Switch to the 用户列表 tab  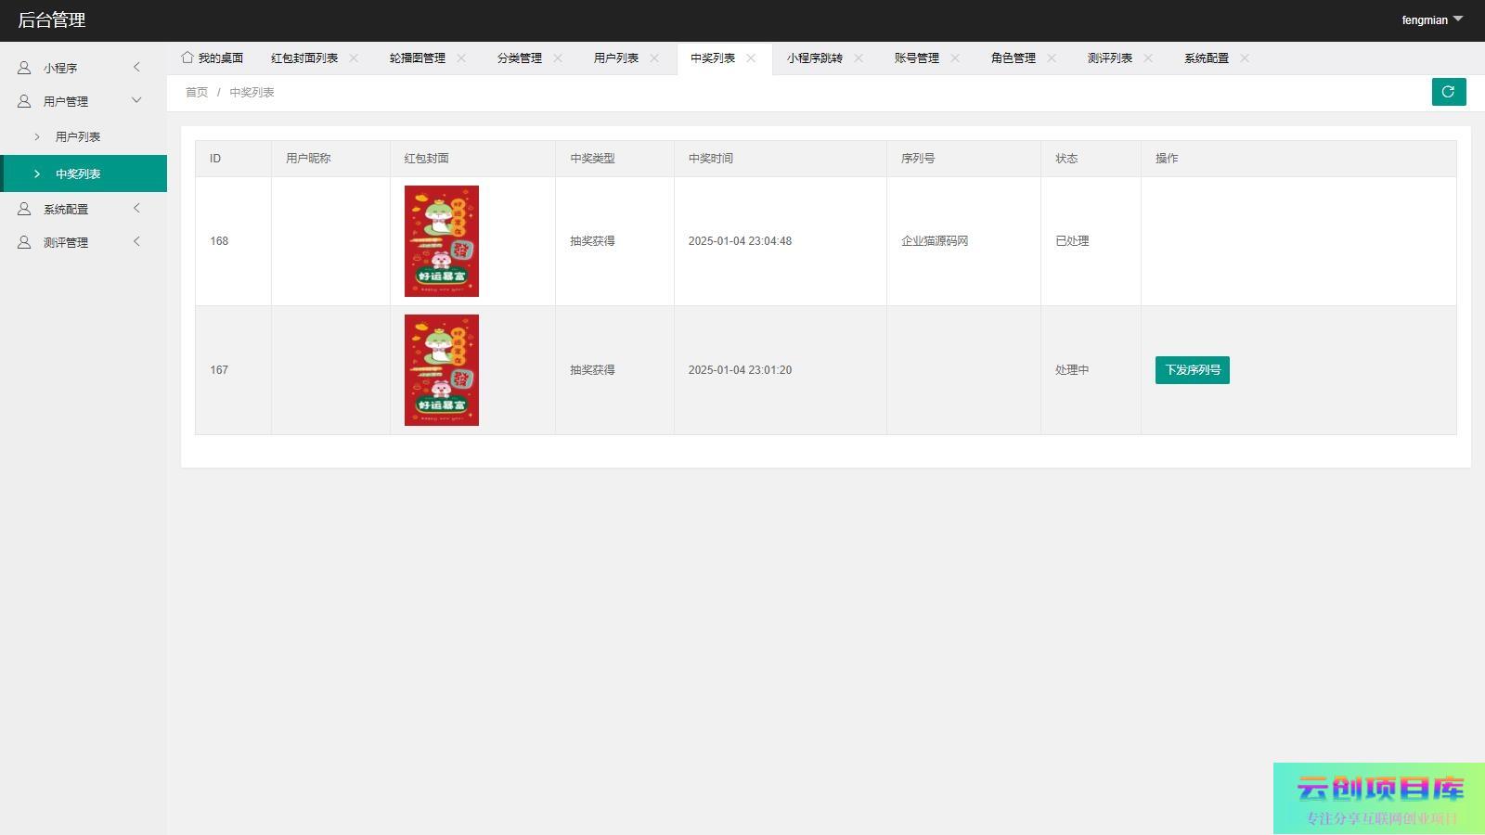(615, 58)
